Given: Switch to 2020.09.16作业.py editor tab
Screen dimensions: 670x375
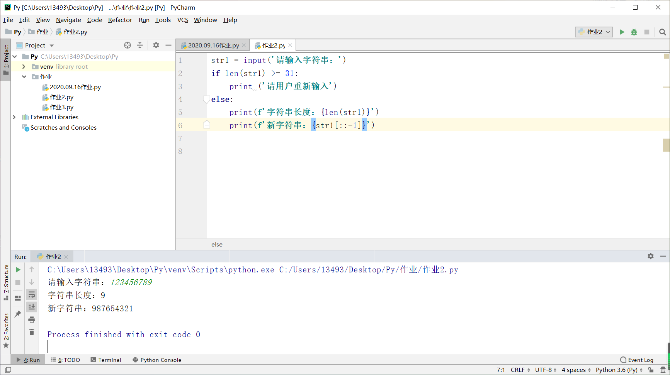Looking at the screenshot, I should point(213,45).
